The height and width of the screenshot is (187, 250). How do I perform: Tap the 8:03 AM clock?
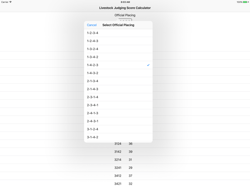pyautogui.click(x=125, y=2)
